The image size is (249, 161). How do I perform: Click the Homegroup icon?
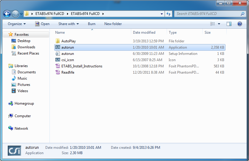pyautogui.click(x=11, y=103)
